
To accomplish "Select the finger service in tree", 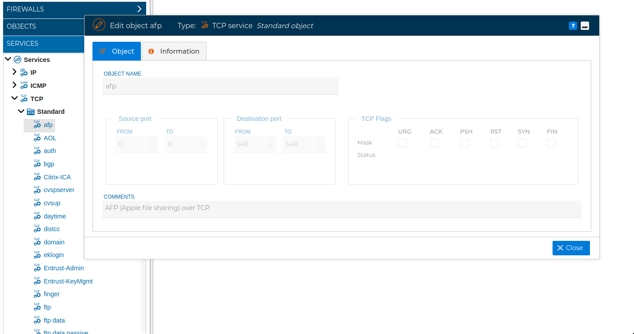I will [x=52, y=294].
